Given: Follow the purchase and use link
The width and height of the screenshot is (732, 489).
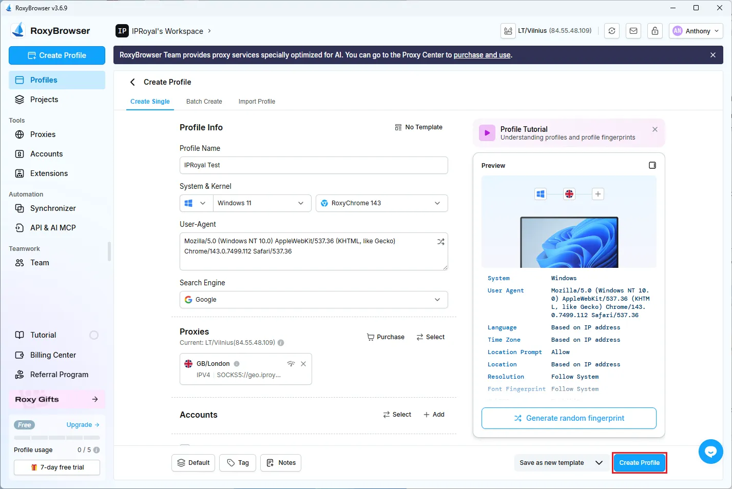Looking at the screenshot, I should click(481, 55).
